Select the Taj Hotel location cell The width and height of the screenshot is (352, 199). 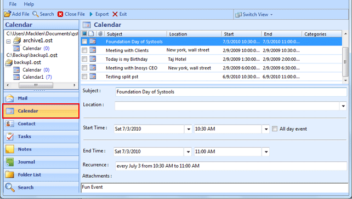(x=177, y=60)
